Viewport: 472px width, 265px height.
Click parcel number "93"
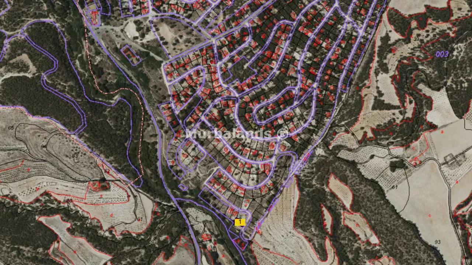(438, 242)
